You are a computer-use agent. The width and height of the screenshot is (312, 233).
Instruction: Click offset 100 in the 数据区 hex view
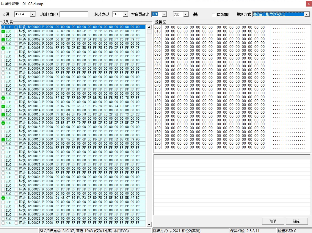(x=157, y=89)
